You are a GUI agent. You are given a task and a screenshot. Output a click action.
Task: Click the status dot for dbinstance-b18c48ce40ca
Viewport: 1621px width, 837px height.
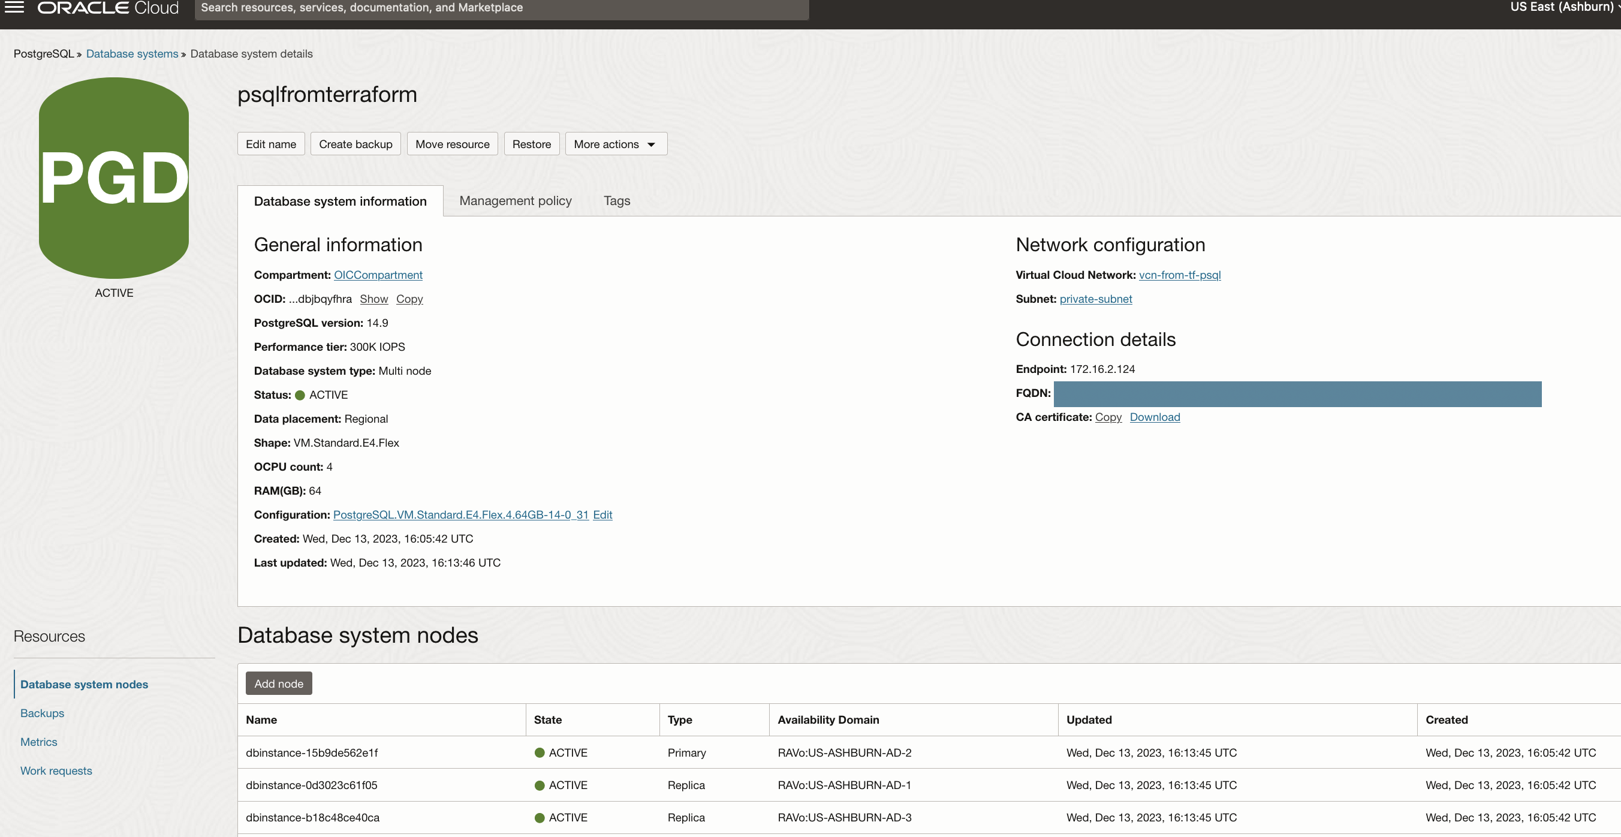point(540,817)
